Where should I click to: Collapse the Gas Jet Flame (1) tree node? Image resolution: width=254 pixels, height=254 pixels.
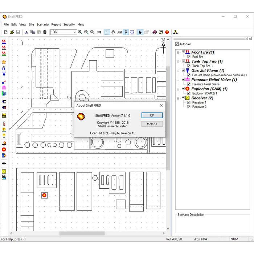pyautogui.click(x=178, y=71)
